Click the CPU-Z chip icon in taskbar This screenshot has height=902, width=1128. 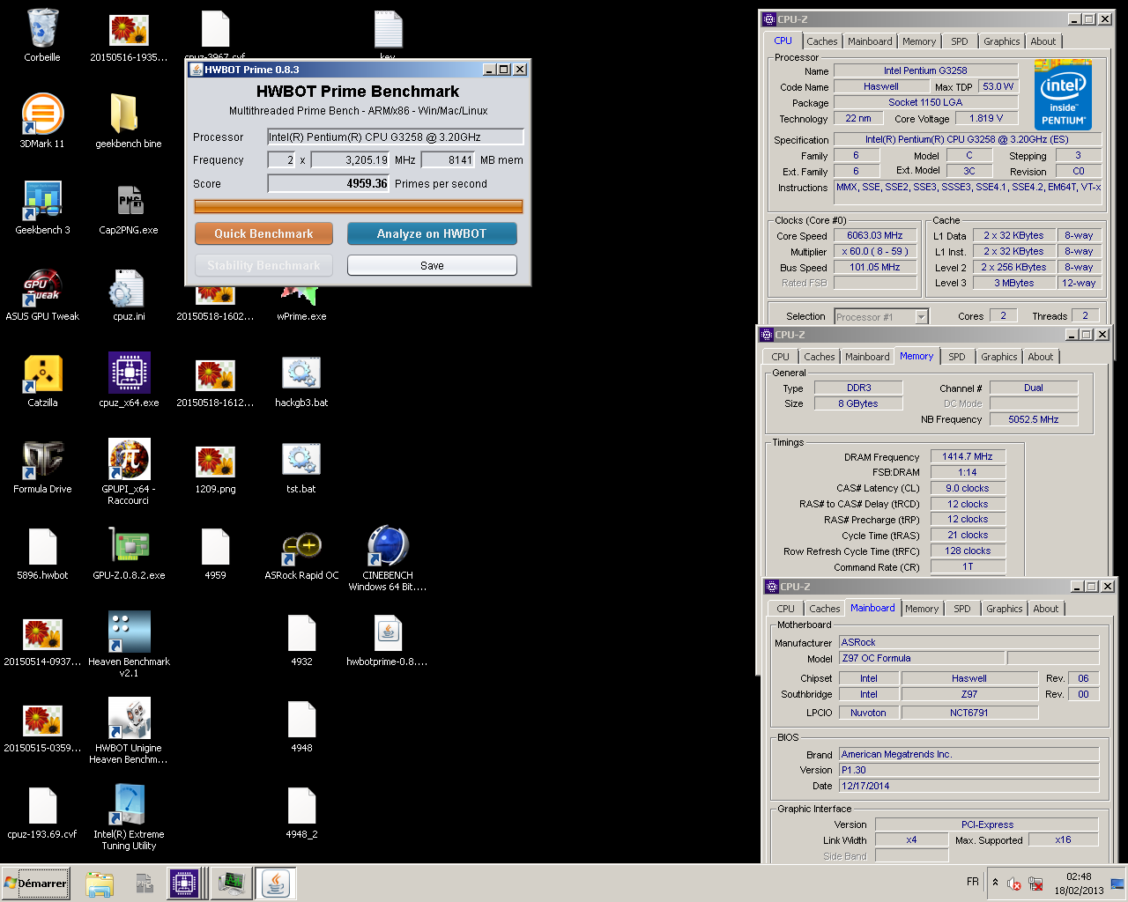[183, 883]
